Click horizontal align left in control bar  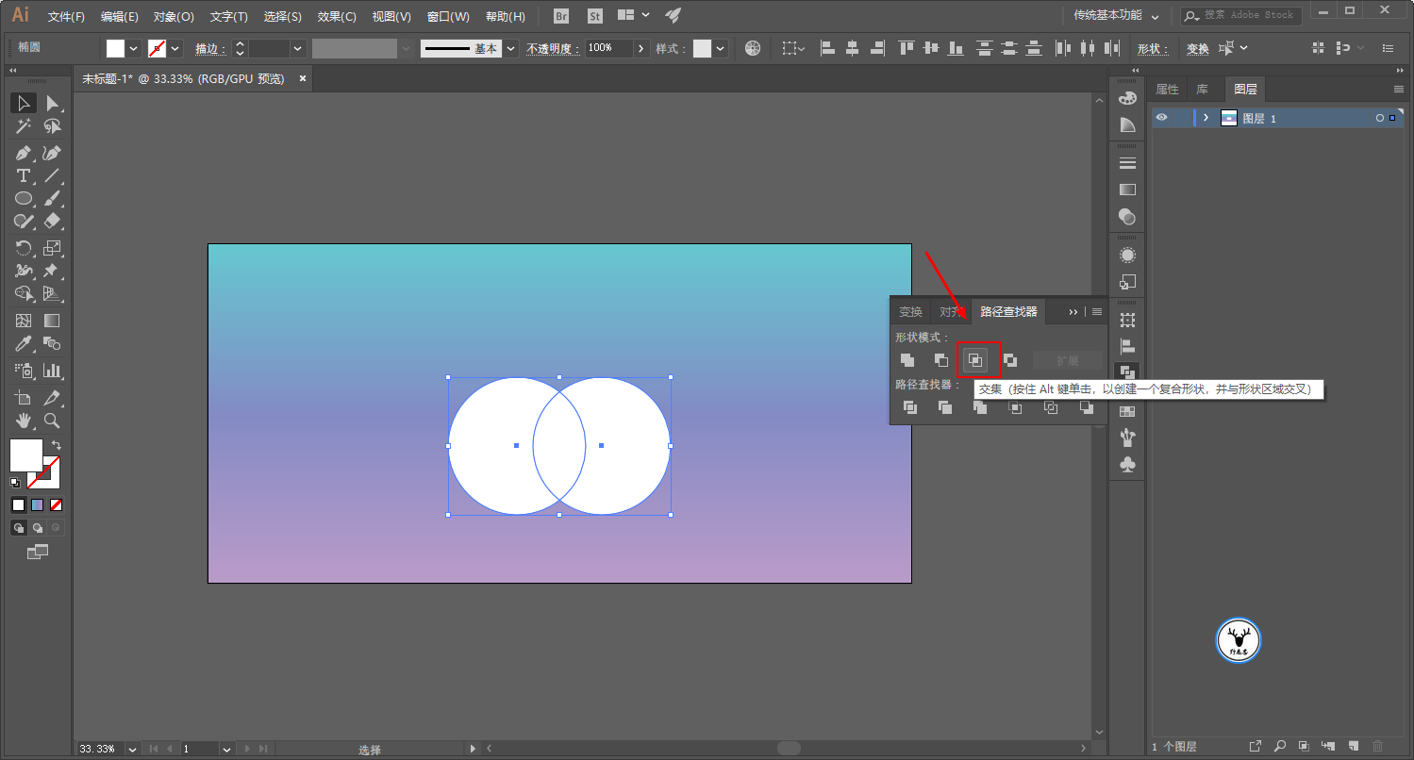(x=827, y=48)
